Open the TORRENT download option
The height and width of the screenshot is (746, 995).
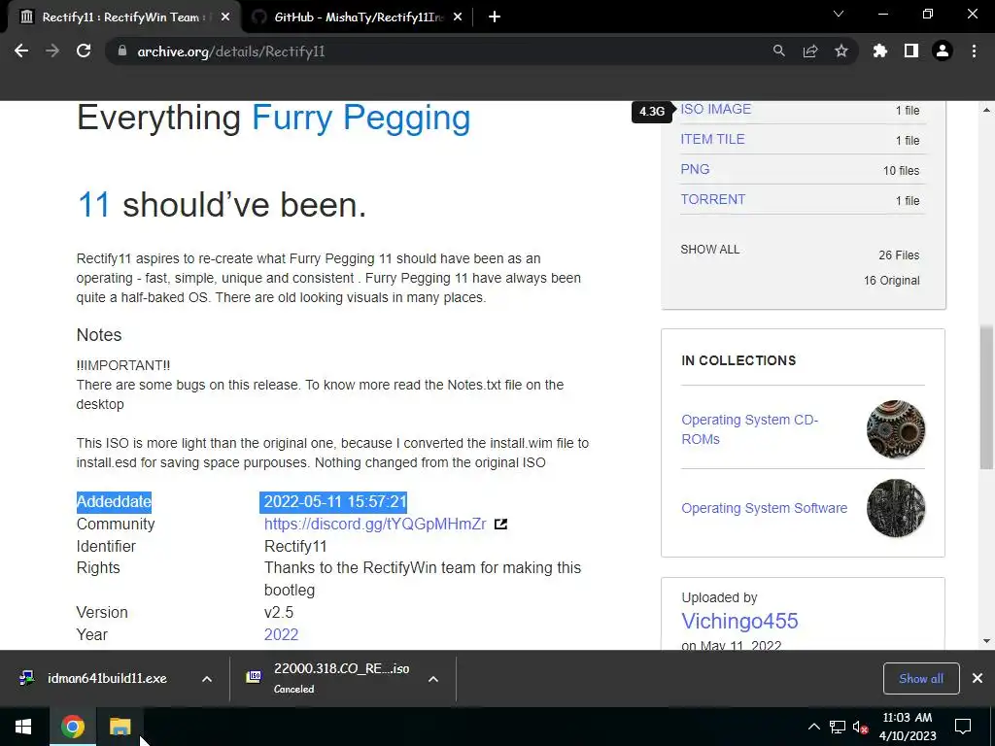(x=712, y=199)
